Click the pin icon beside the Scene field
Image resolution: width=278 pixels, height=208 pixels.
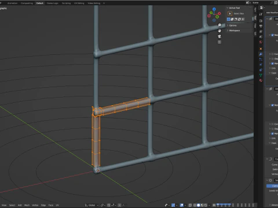(272, 3)
